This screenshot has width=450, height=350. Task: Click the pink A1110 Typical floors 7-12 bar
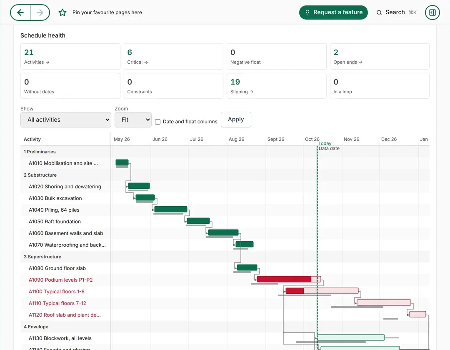coord(384,302)
